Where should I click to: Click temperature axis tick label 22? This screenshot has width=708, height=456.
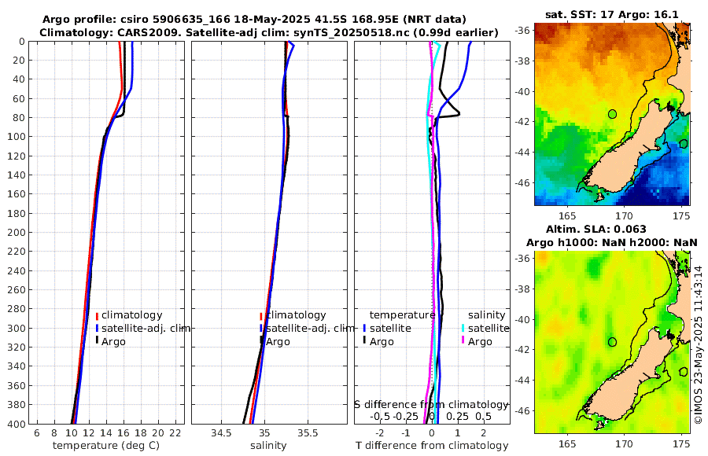coord(175,433)
